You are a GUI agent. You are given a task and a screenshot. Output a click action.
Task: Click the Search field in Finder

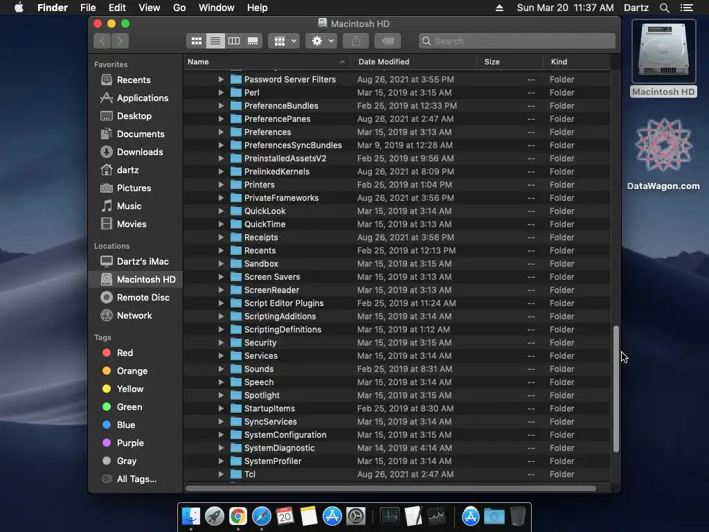pos(517,41)
